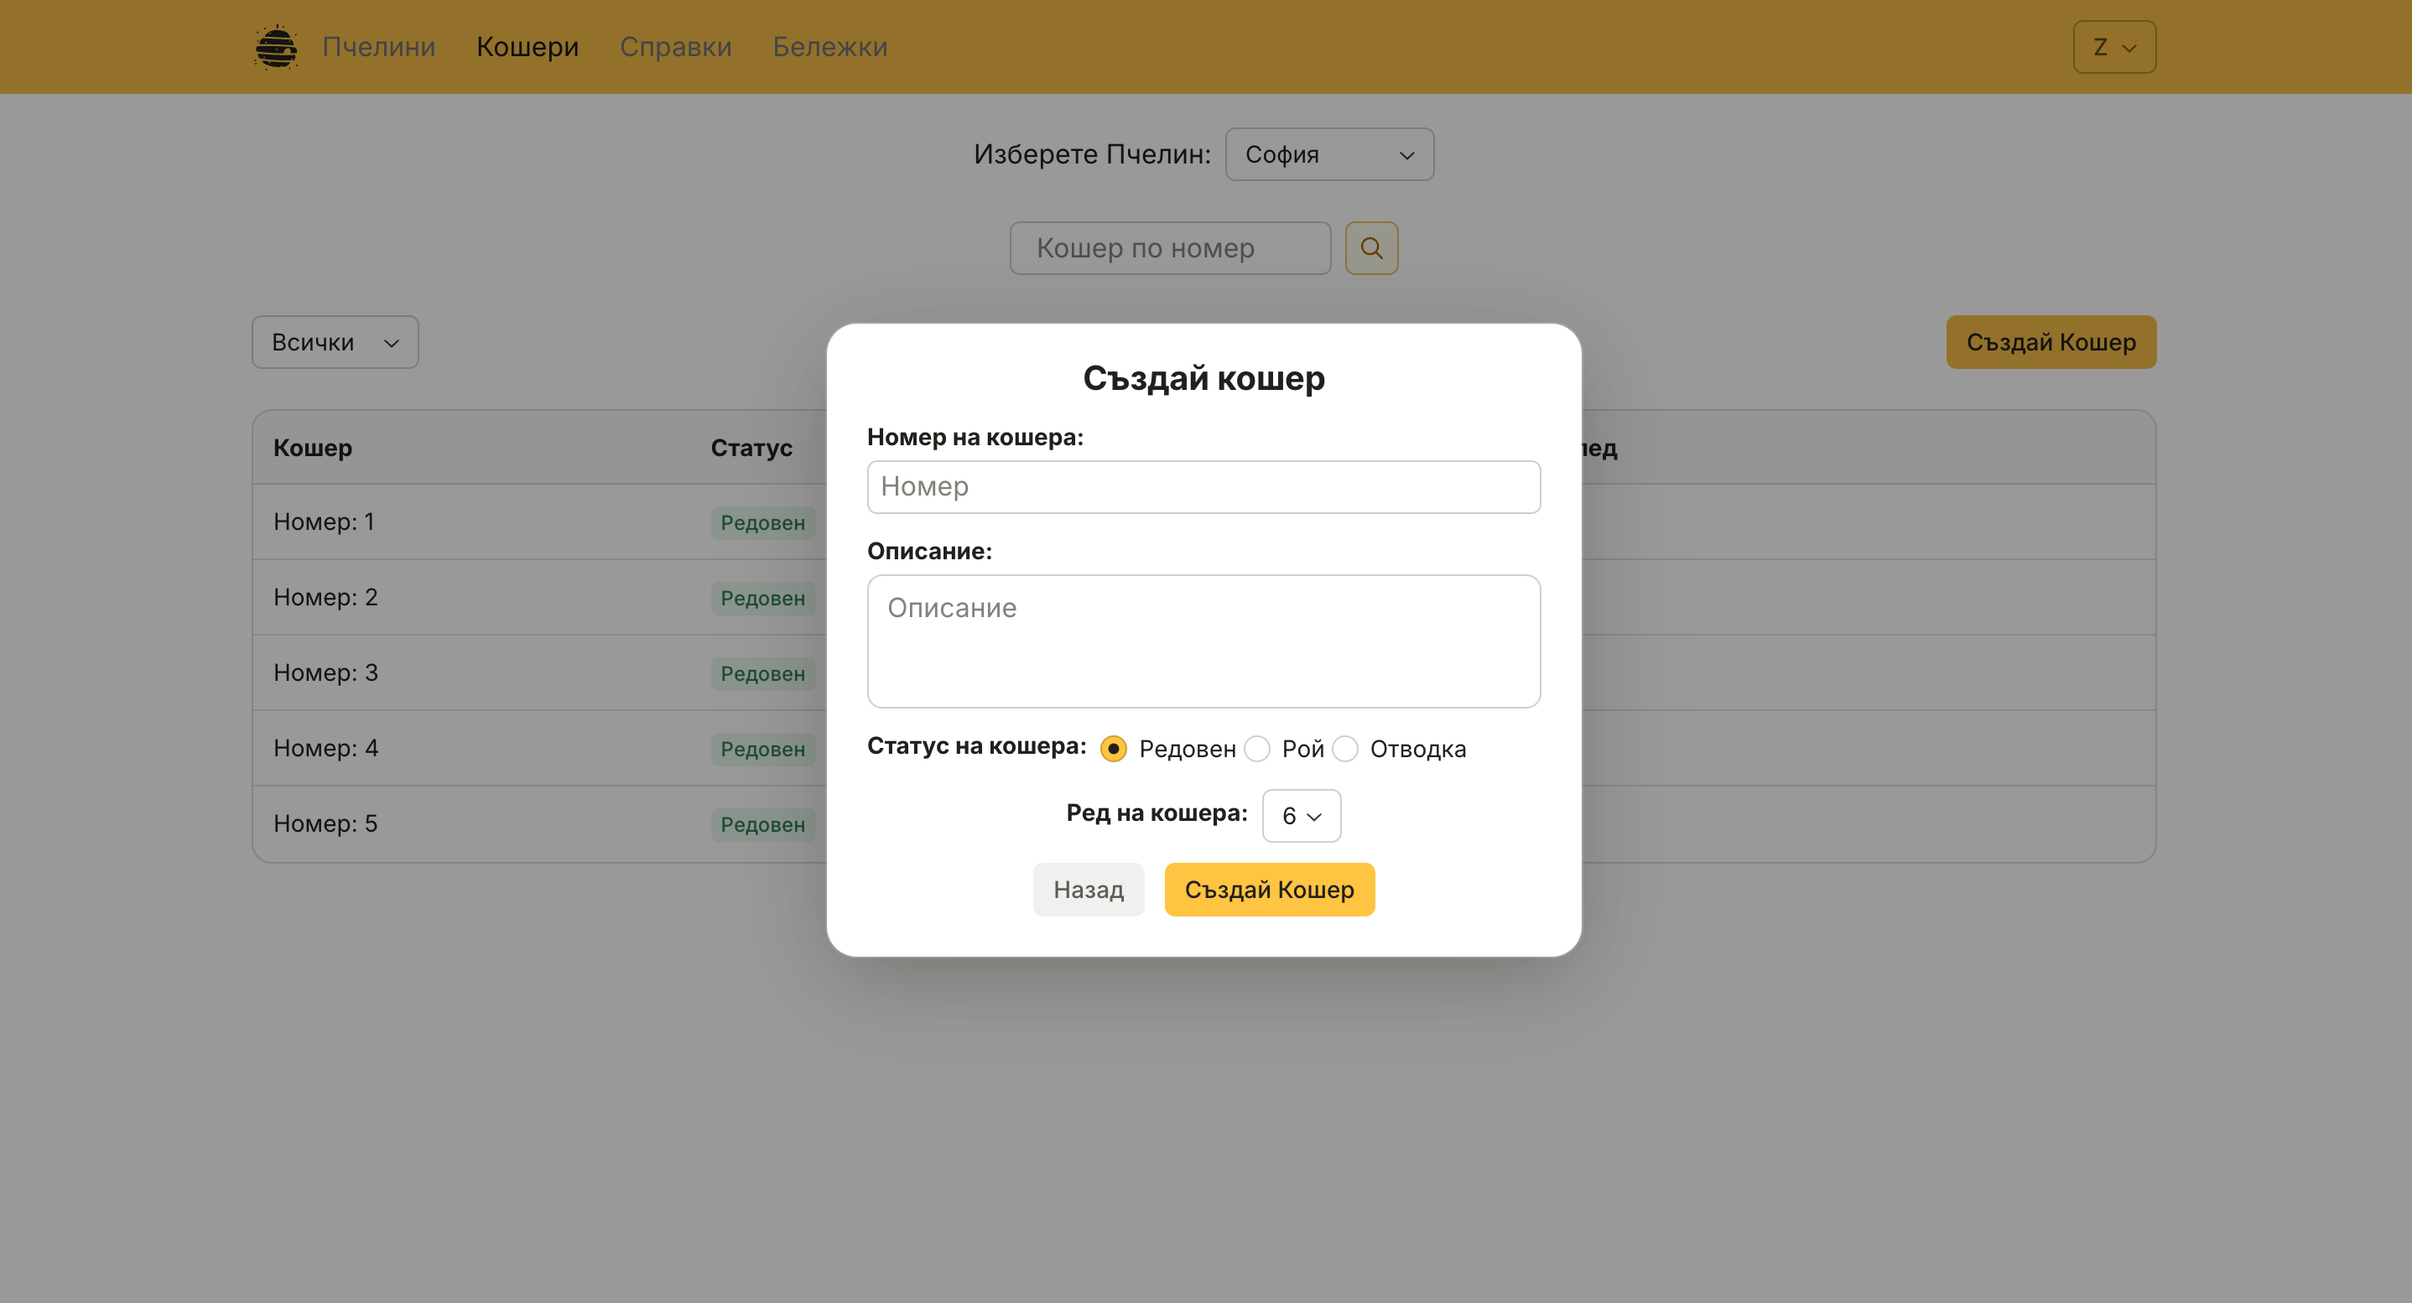Click the Номер: 4 table row
Viewport: 2412px width, 1303px height.
click(x=1204, y=749)
